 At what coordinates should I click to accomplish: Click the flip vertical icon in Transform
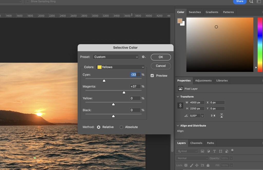(x=222, y=116)
